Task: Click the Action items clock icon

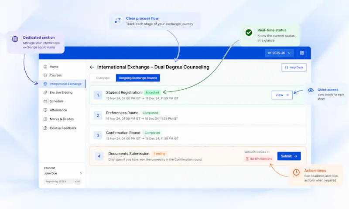Action: tap(296, 172)
